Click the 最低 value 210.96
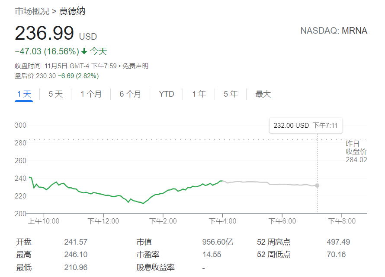The height and width of the screenshot is (277, 385). tap(76, 268)
